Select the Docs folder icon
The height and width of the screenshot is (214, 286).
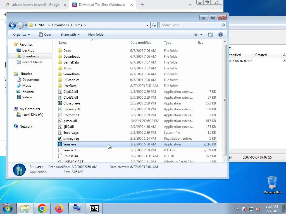tap(60, 51)
